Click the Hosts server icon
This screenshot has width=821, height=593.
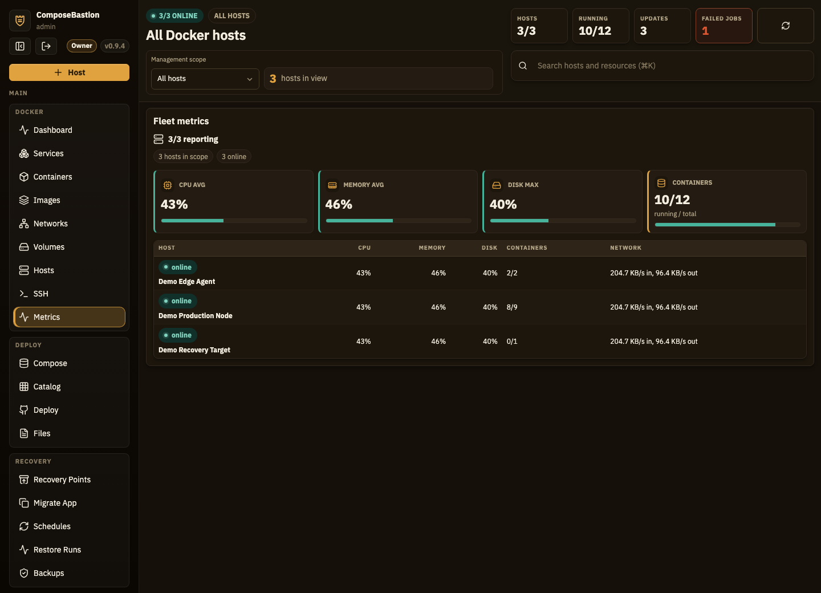coord(24,270)
